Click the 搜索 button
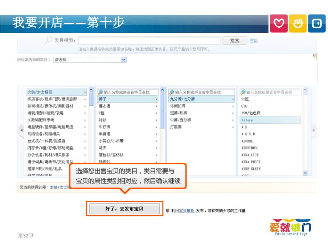 (235, 41)
